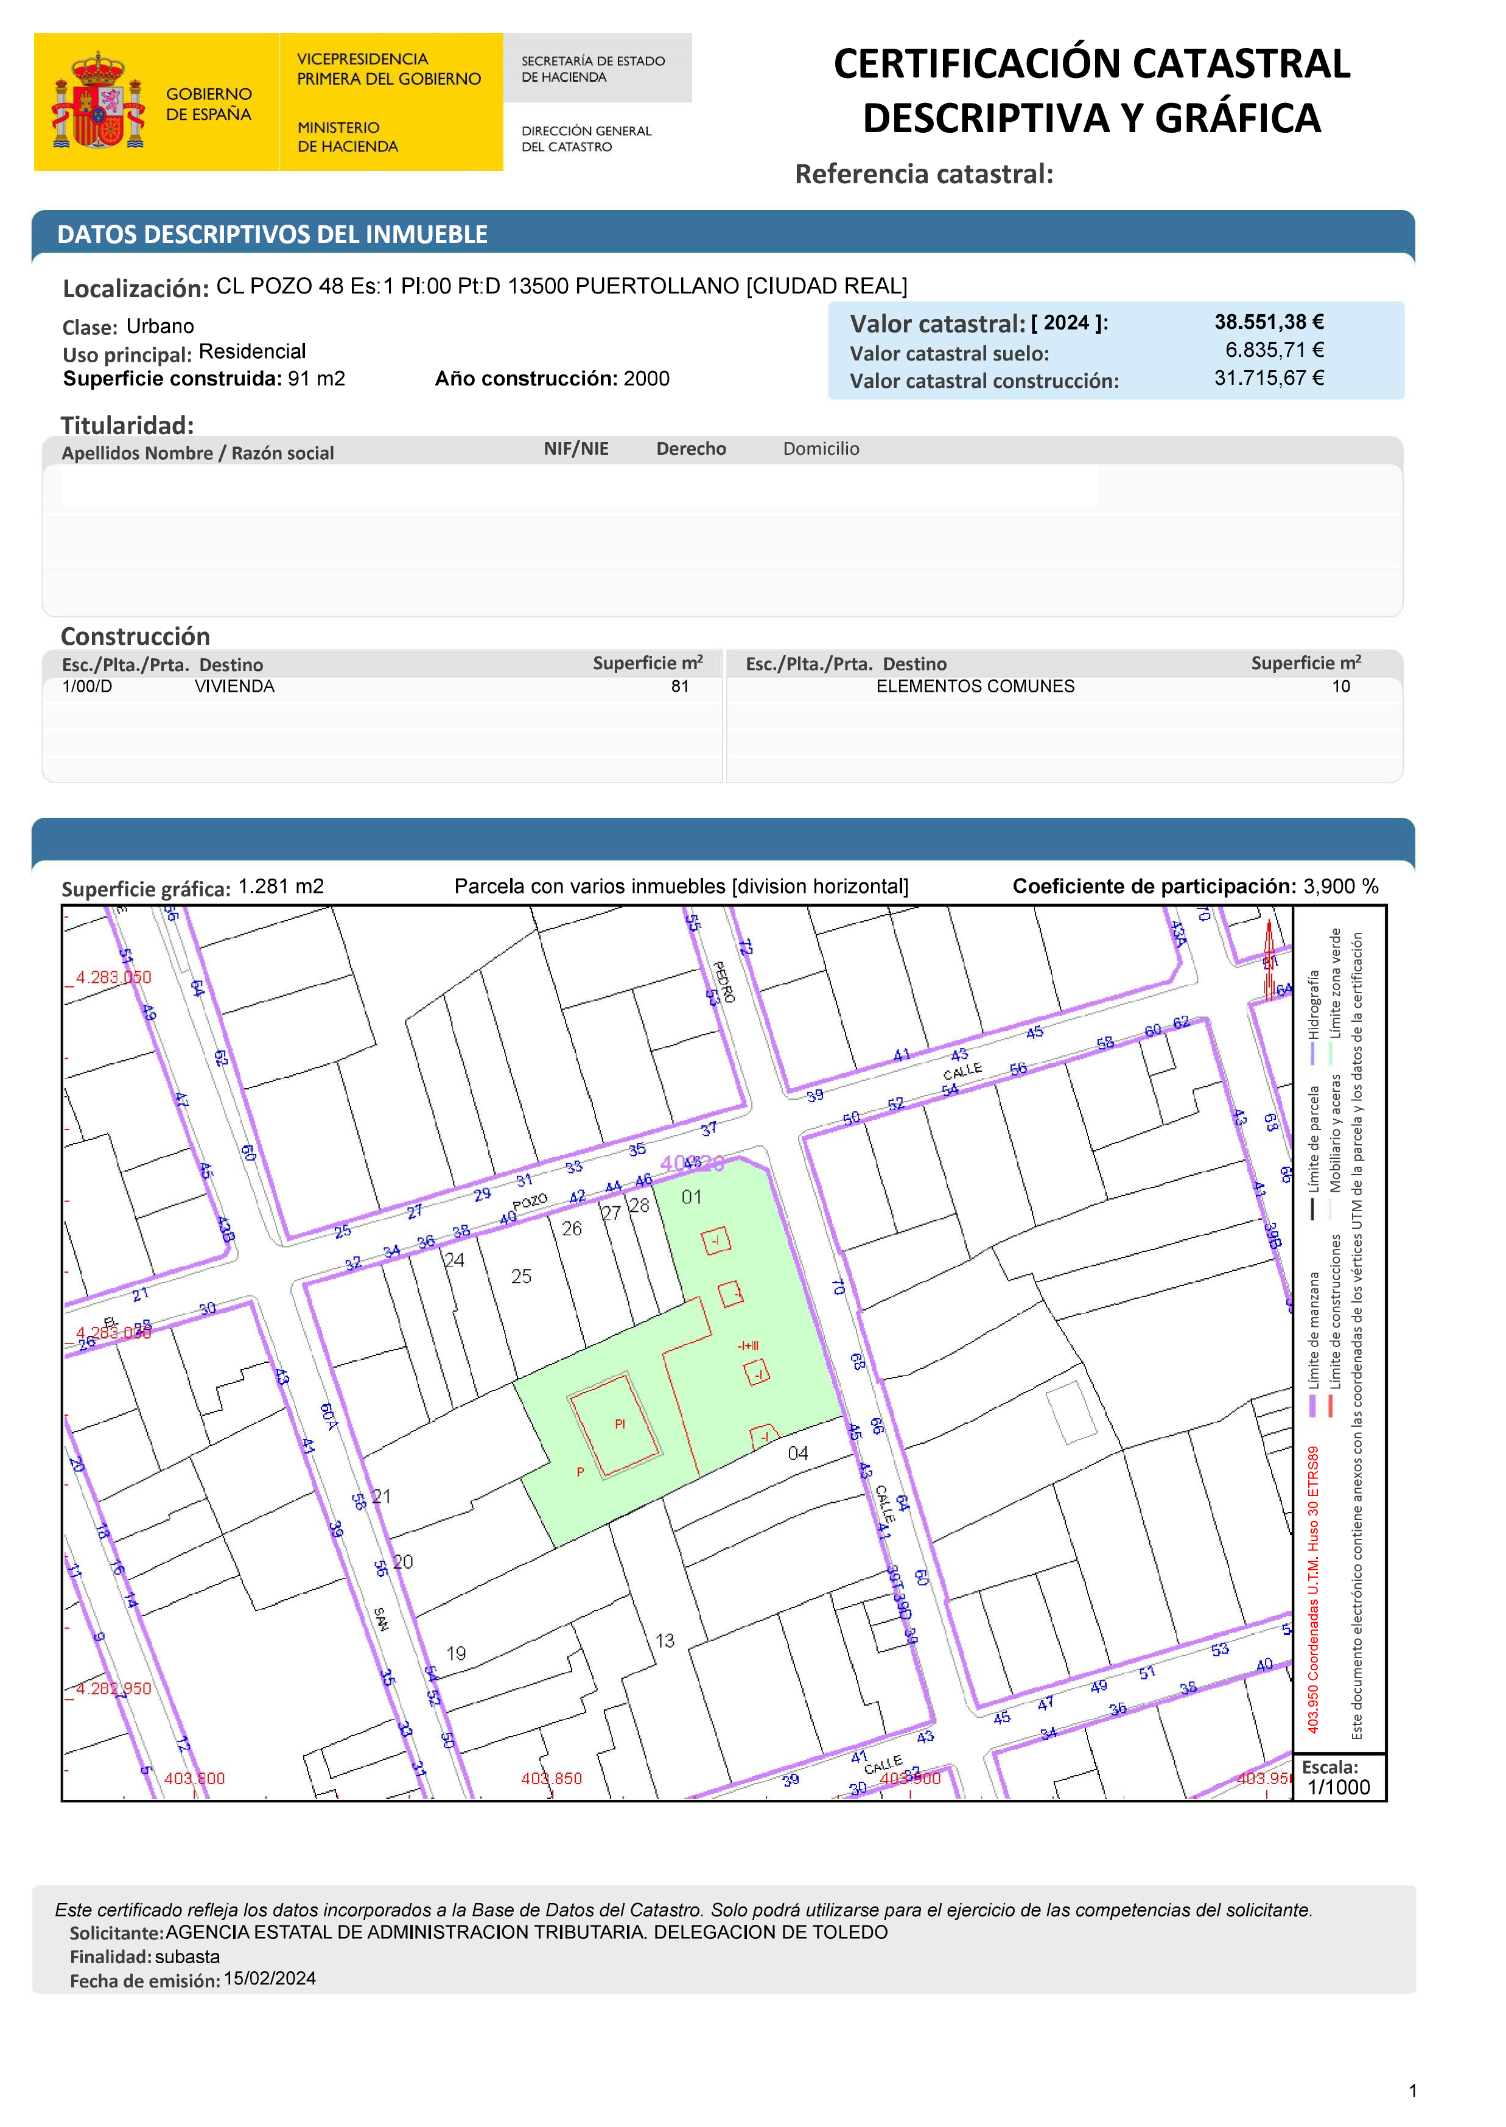
Task: Click the Valor catastral 38.551,38 € amount
Action: [1269, 322]
